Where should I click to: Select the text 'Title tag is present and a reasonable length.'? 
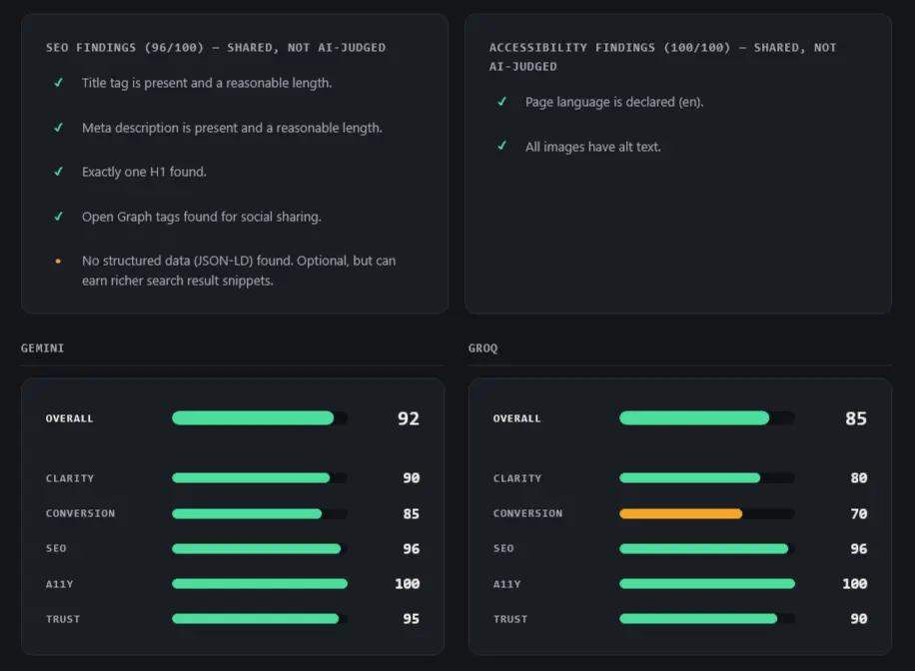coord(207,83)
